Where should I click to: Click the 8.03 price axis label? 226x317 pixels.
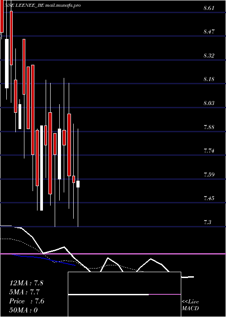click(209, 103)
